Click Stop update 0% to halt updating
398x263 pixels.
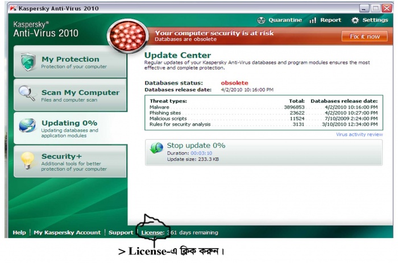pos(196,145)
